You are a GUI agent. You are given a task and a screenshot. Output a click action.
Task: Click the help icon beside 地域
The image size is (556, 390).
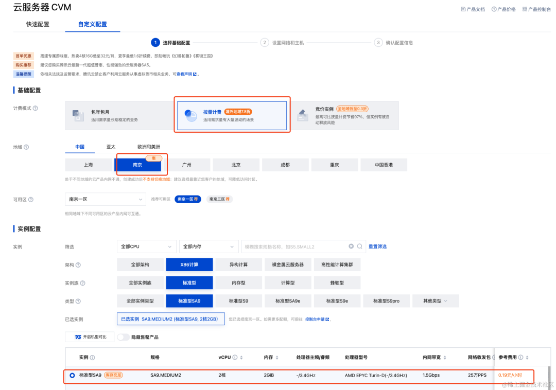pos(26,147)
